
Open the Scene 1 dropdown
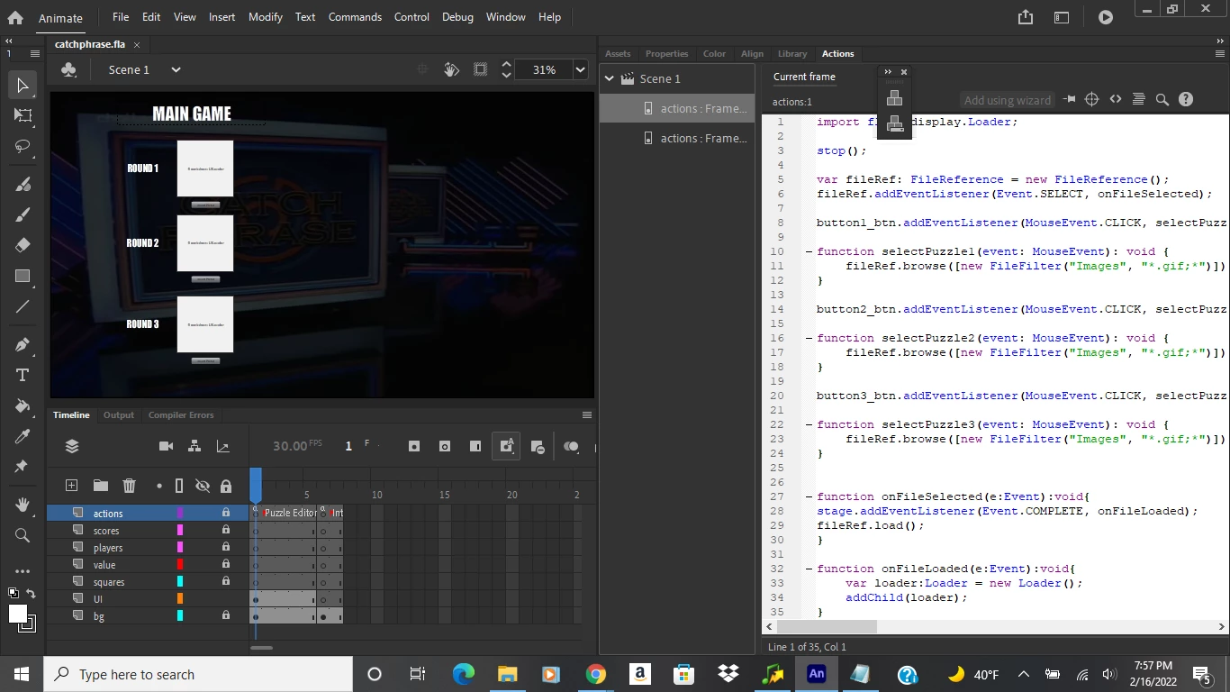176,69
